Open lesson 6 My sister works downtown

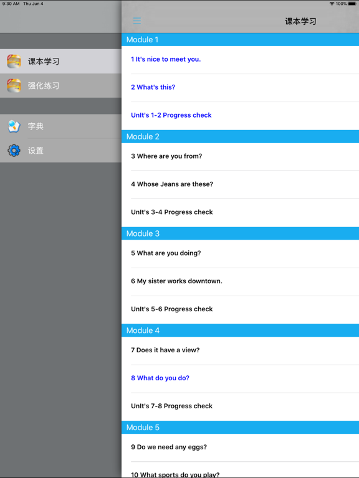[x=240, y=282]
